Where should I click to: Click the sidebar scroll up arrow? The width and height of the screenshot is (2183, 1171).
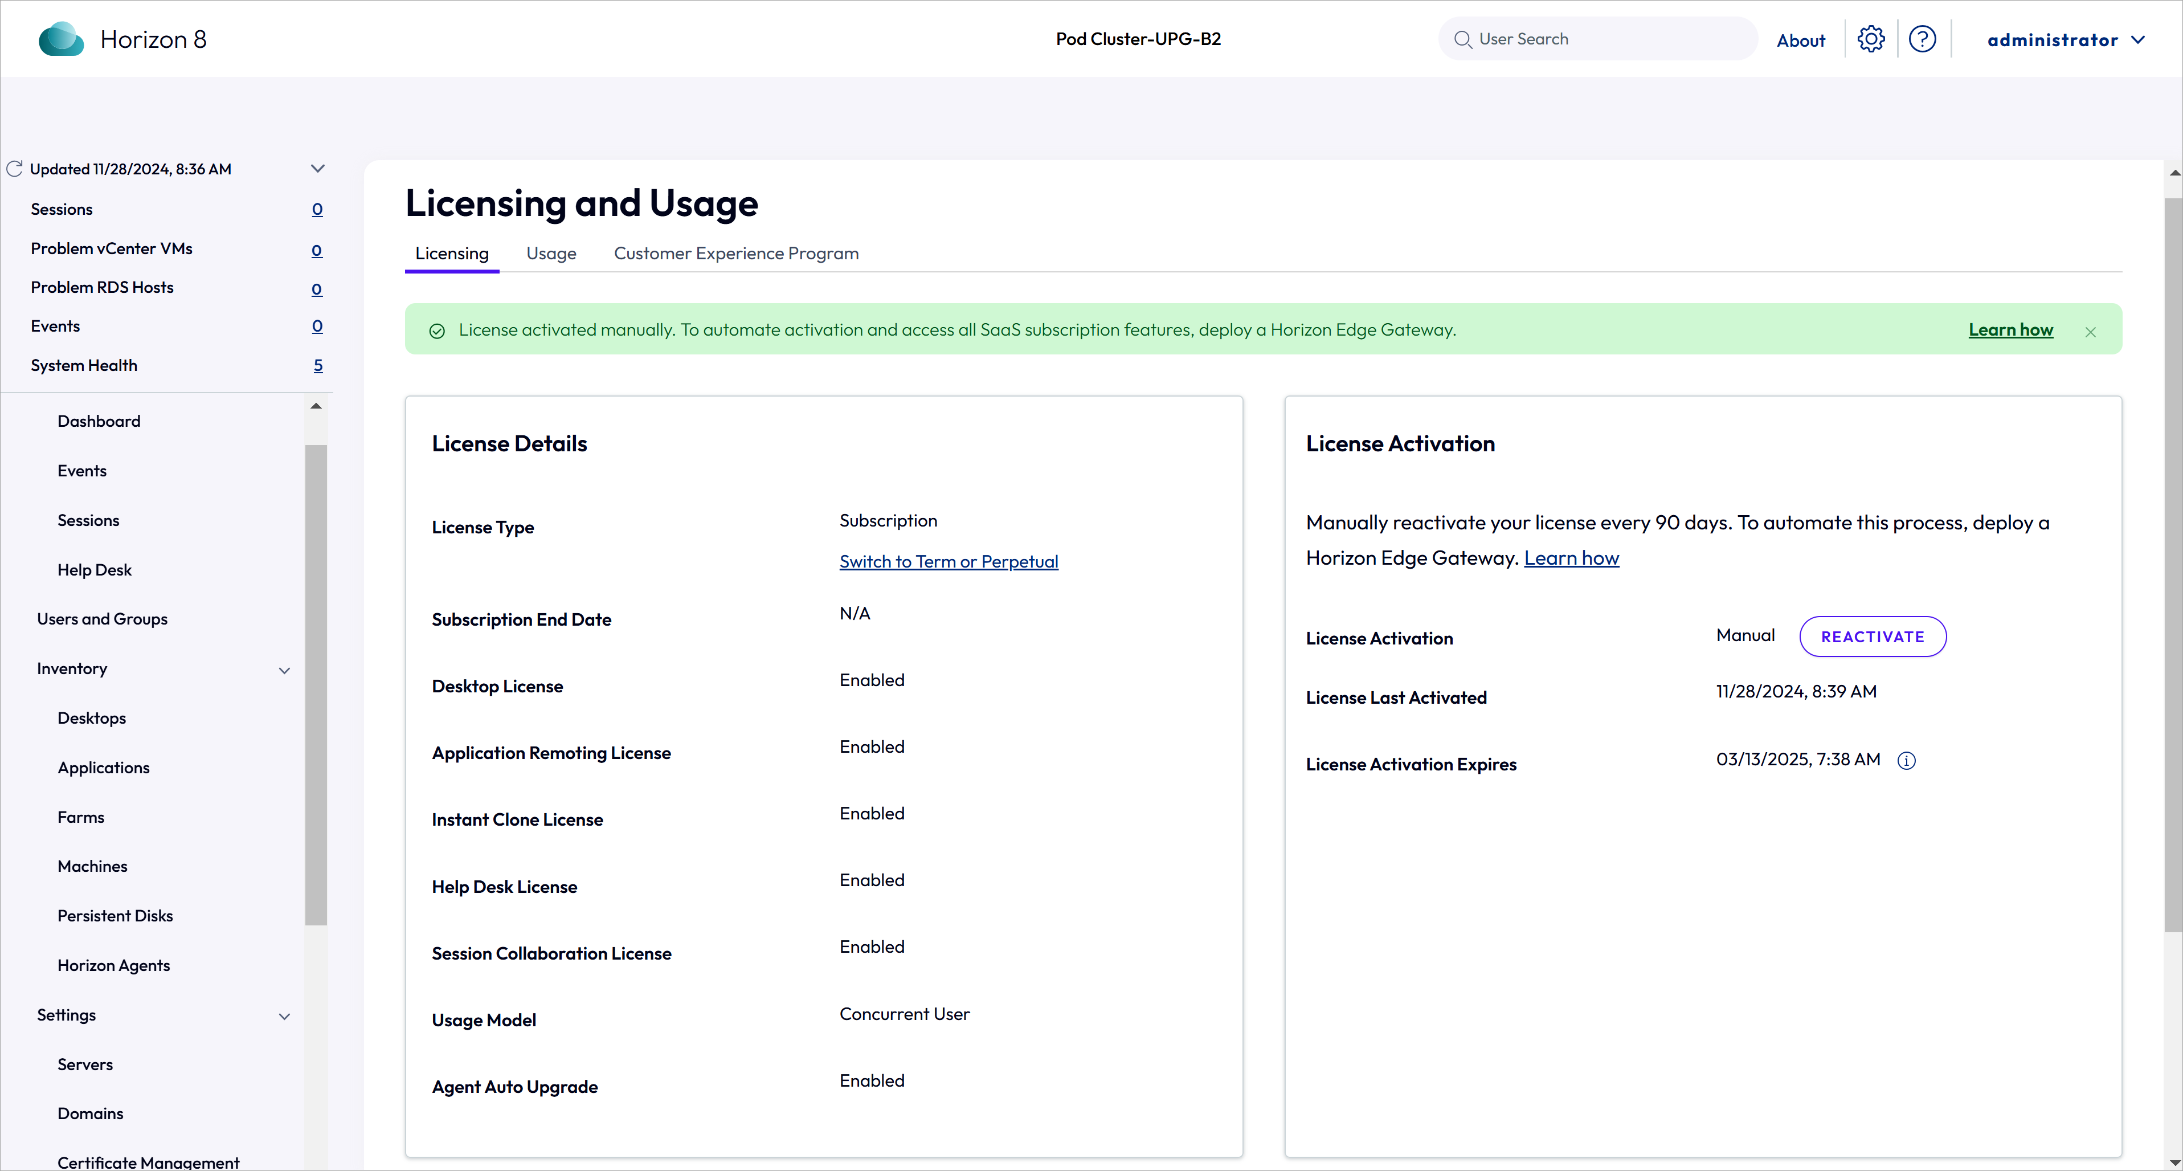[x=316, y=406]
